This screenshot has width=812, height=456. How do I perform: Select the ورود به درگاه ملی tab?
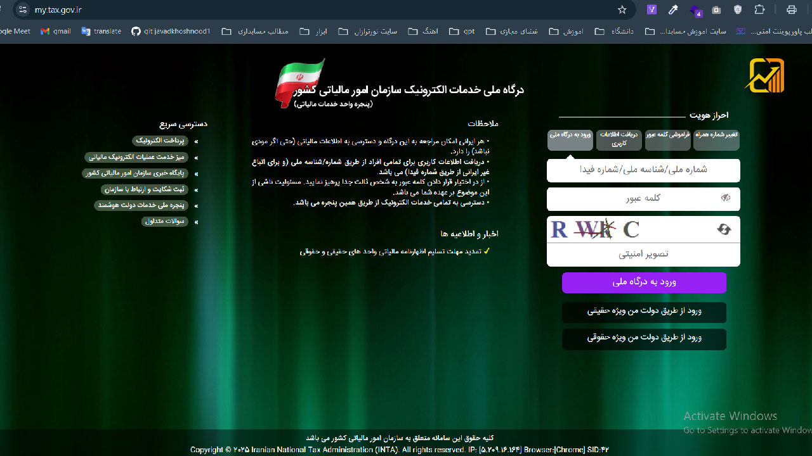[x=570, y=140]
